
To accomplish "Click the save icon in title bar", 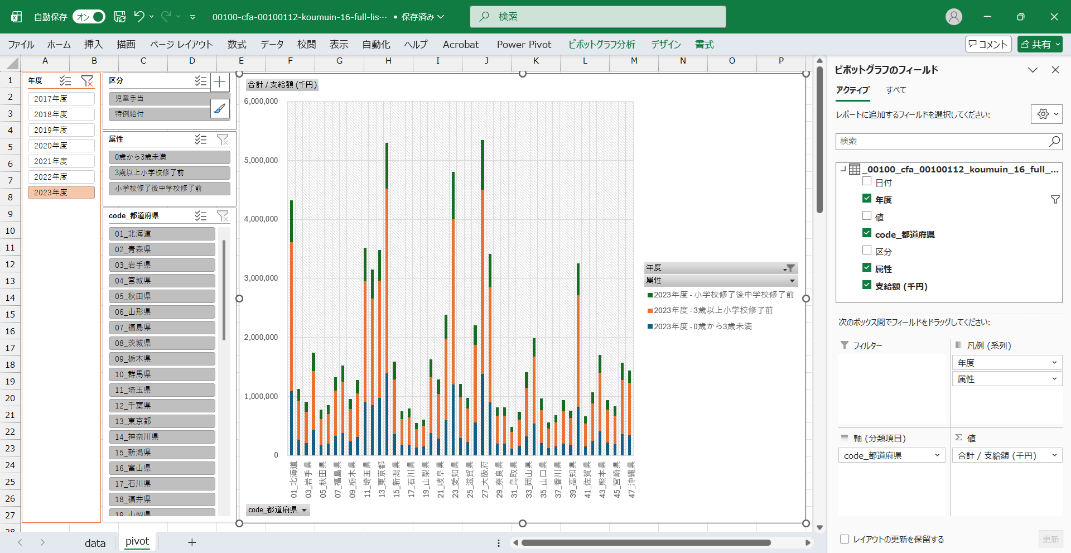I will pos(120,17).
